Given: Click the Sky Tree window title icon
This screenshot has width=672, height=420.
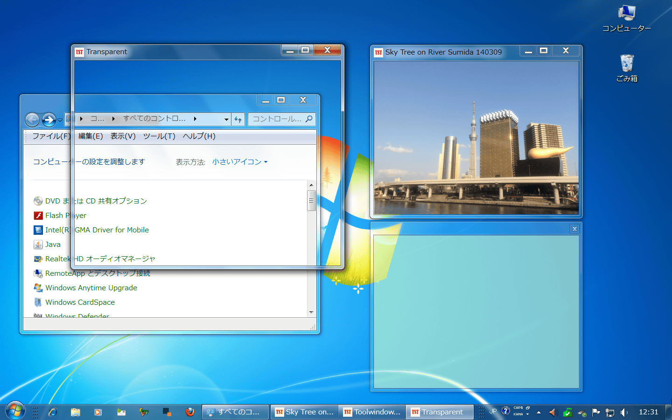Looking at the screenshot, I should click(x=378, y=52).
